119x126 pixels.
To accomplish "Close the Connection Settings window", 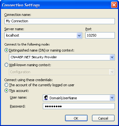I will [114, 5].
